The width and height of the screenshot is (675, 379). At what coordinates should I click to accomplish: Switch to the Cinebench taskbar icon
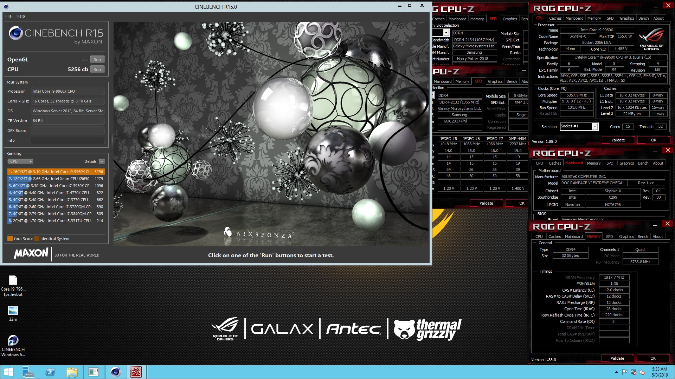pos(115,372)
